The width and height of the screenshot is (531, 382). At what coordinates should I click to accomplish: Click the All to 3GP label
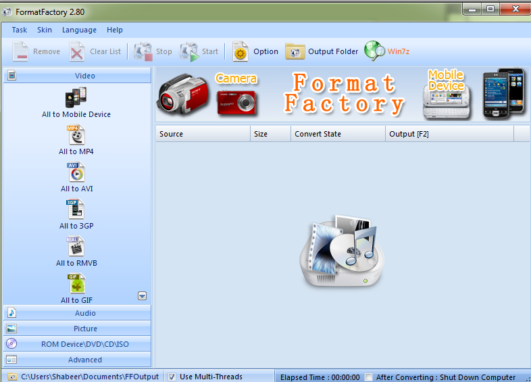pyautogui.click(x=76, y=226)
